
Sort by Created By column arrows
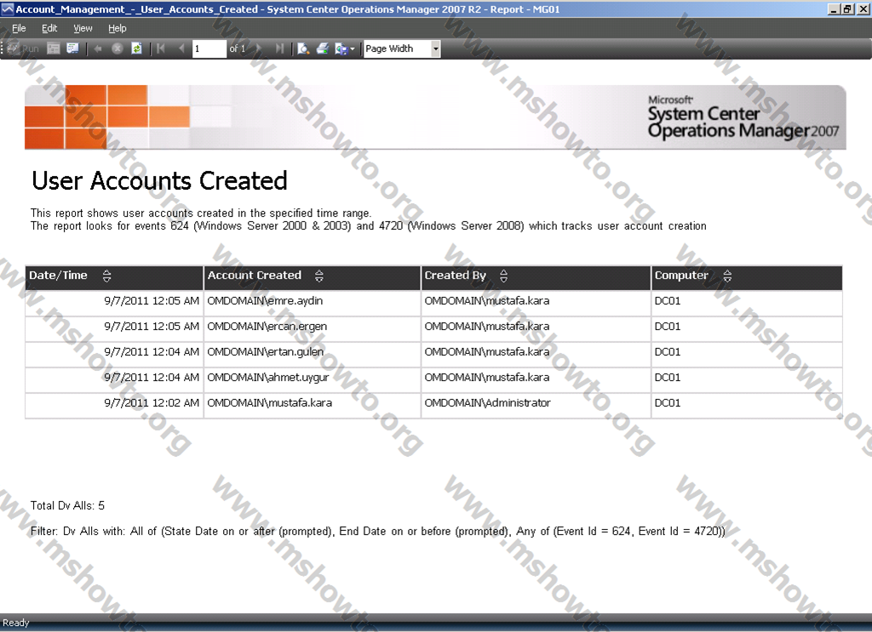(503, 276)
